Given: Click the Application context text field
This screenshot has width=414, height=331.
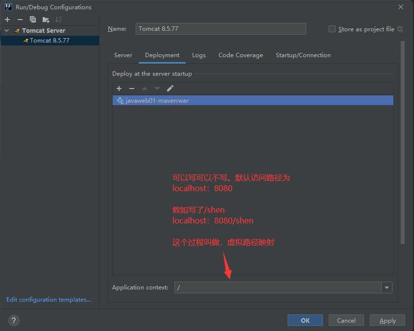Looking at the screenshot, I should click(x=278, y=287).
